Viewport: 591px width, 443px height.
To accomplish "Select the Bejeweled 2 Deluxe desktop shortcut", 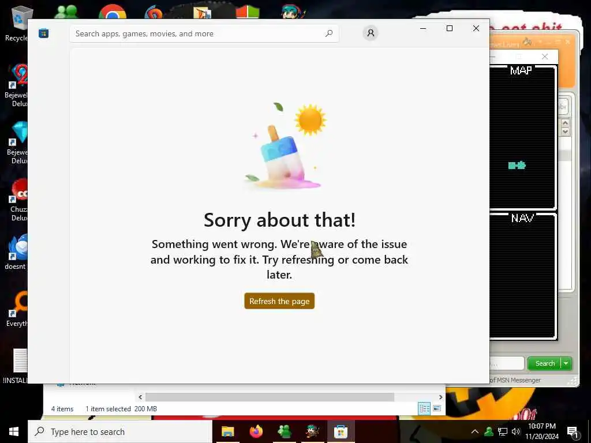I will [x=16, y=85].
